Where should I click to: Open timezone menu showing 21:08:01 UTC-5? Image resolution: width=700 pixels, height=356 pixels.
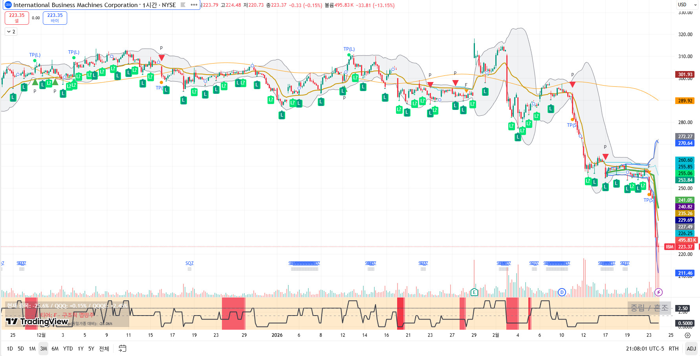pos(645,349)
